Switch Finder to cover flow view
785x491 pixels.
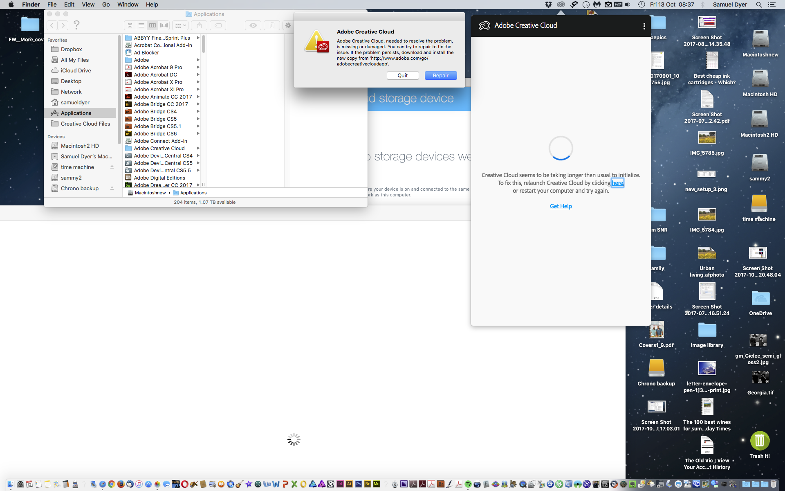(164, 25)
